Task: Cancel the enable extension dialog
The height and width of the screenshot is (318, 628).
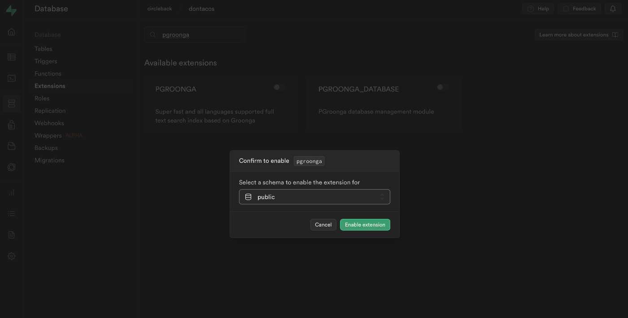Action: pos(323,225)
